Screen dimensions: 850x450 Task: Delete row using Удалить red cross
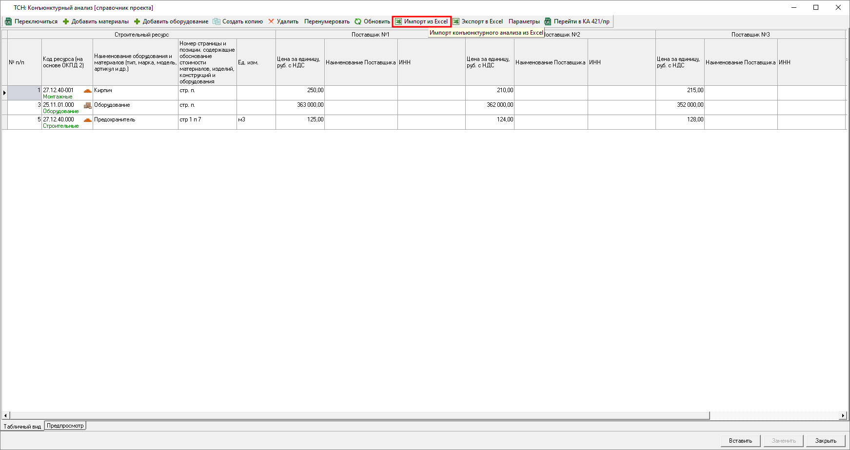[271, 21]
